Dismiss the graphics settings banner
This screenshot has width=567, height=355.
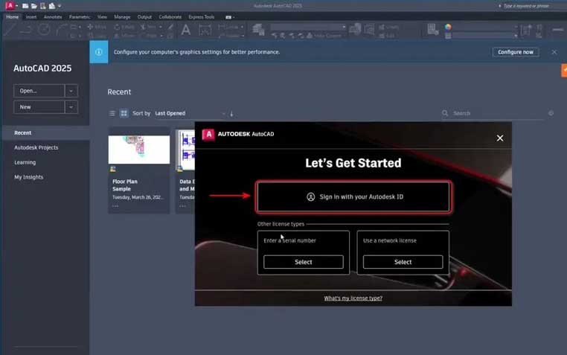click(554, 52)
